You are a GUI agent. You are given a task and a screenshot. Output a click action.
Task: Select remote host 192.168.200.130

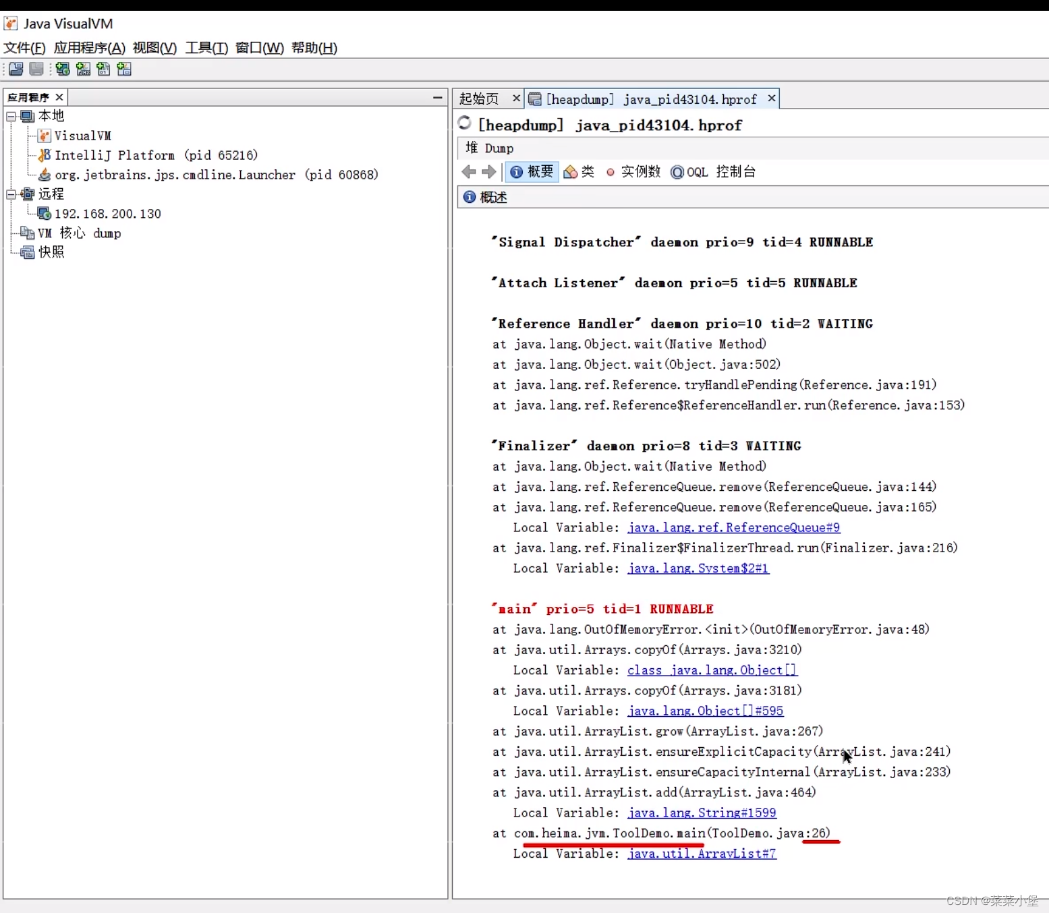[x=99, y=214]
